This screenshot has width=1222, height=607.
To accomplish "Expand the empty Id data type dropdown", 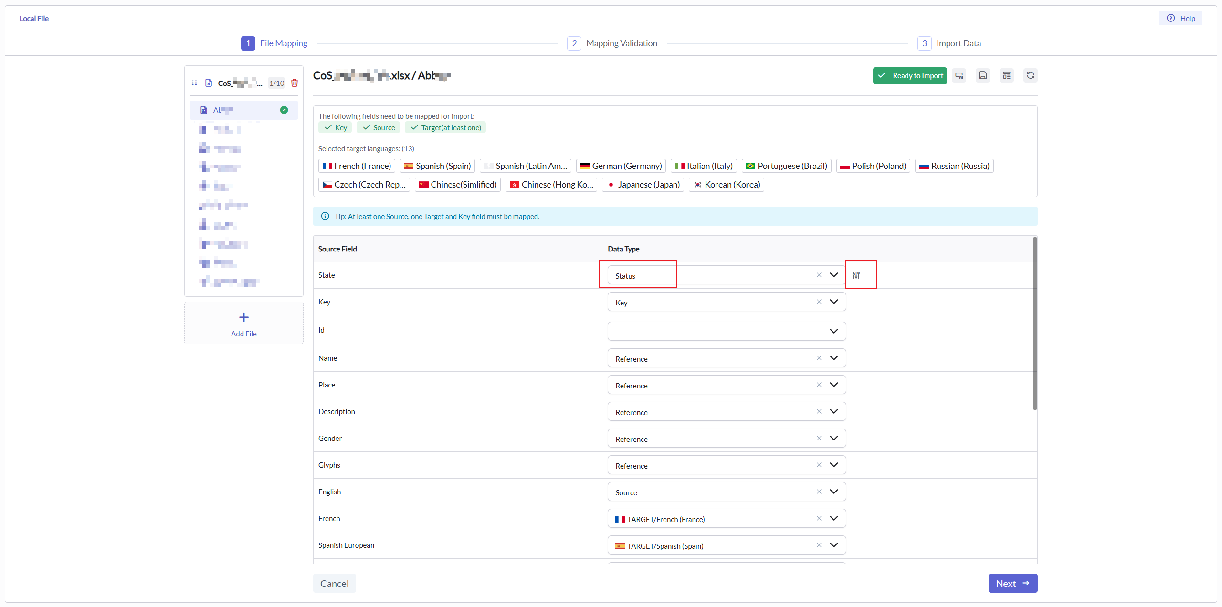I will click(833, 331).
